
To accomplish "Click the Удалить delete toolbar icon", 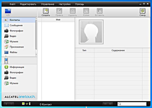I will coord(73,11).
